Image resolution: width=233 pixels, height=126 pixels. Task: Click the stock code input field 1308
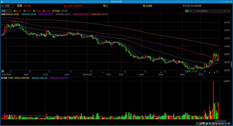(x=9, y=6)
